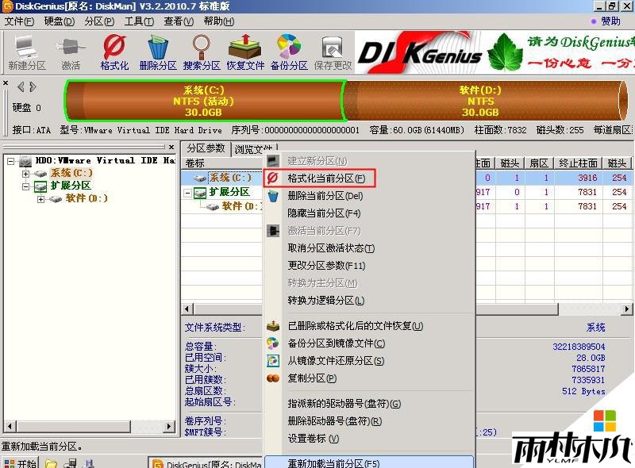Select 删除当前分区(Del) from context menu
This screenshot has height=468, width=635.
[325, 196]
